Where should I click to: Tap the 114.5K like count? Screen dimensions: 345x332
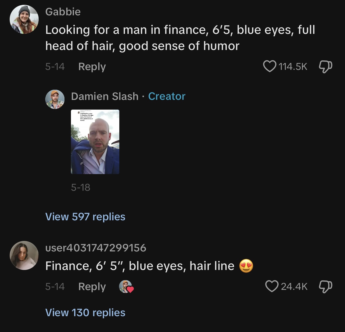click(x=293, y=67)
